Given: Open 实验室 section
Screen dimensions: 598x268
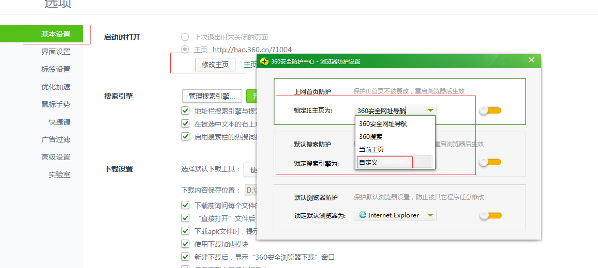Looking at the screenshot, I should click(59, 175).
